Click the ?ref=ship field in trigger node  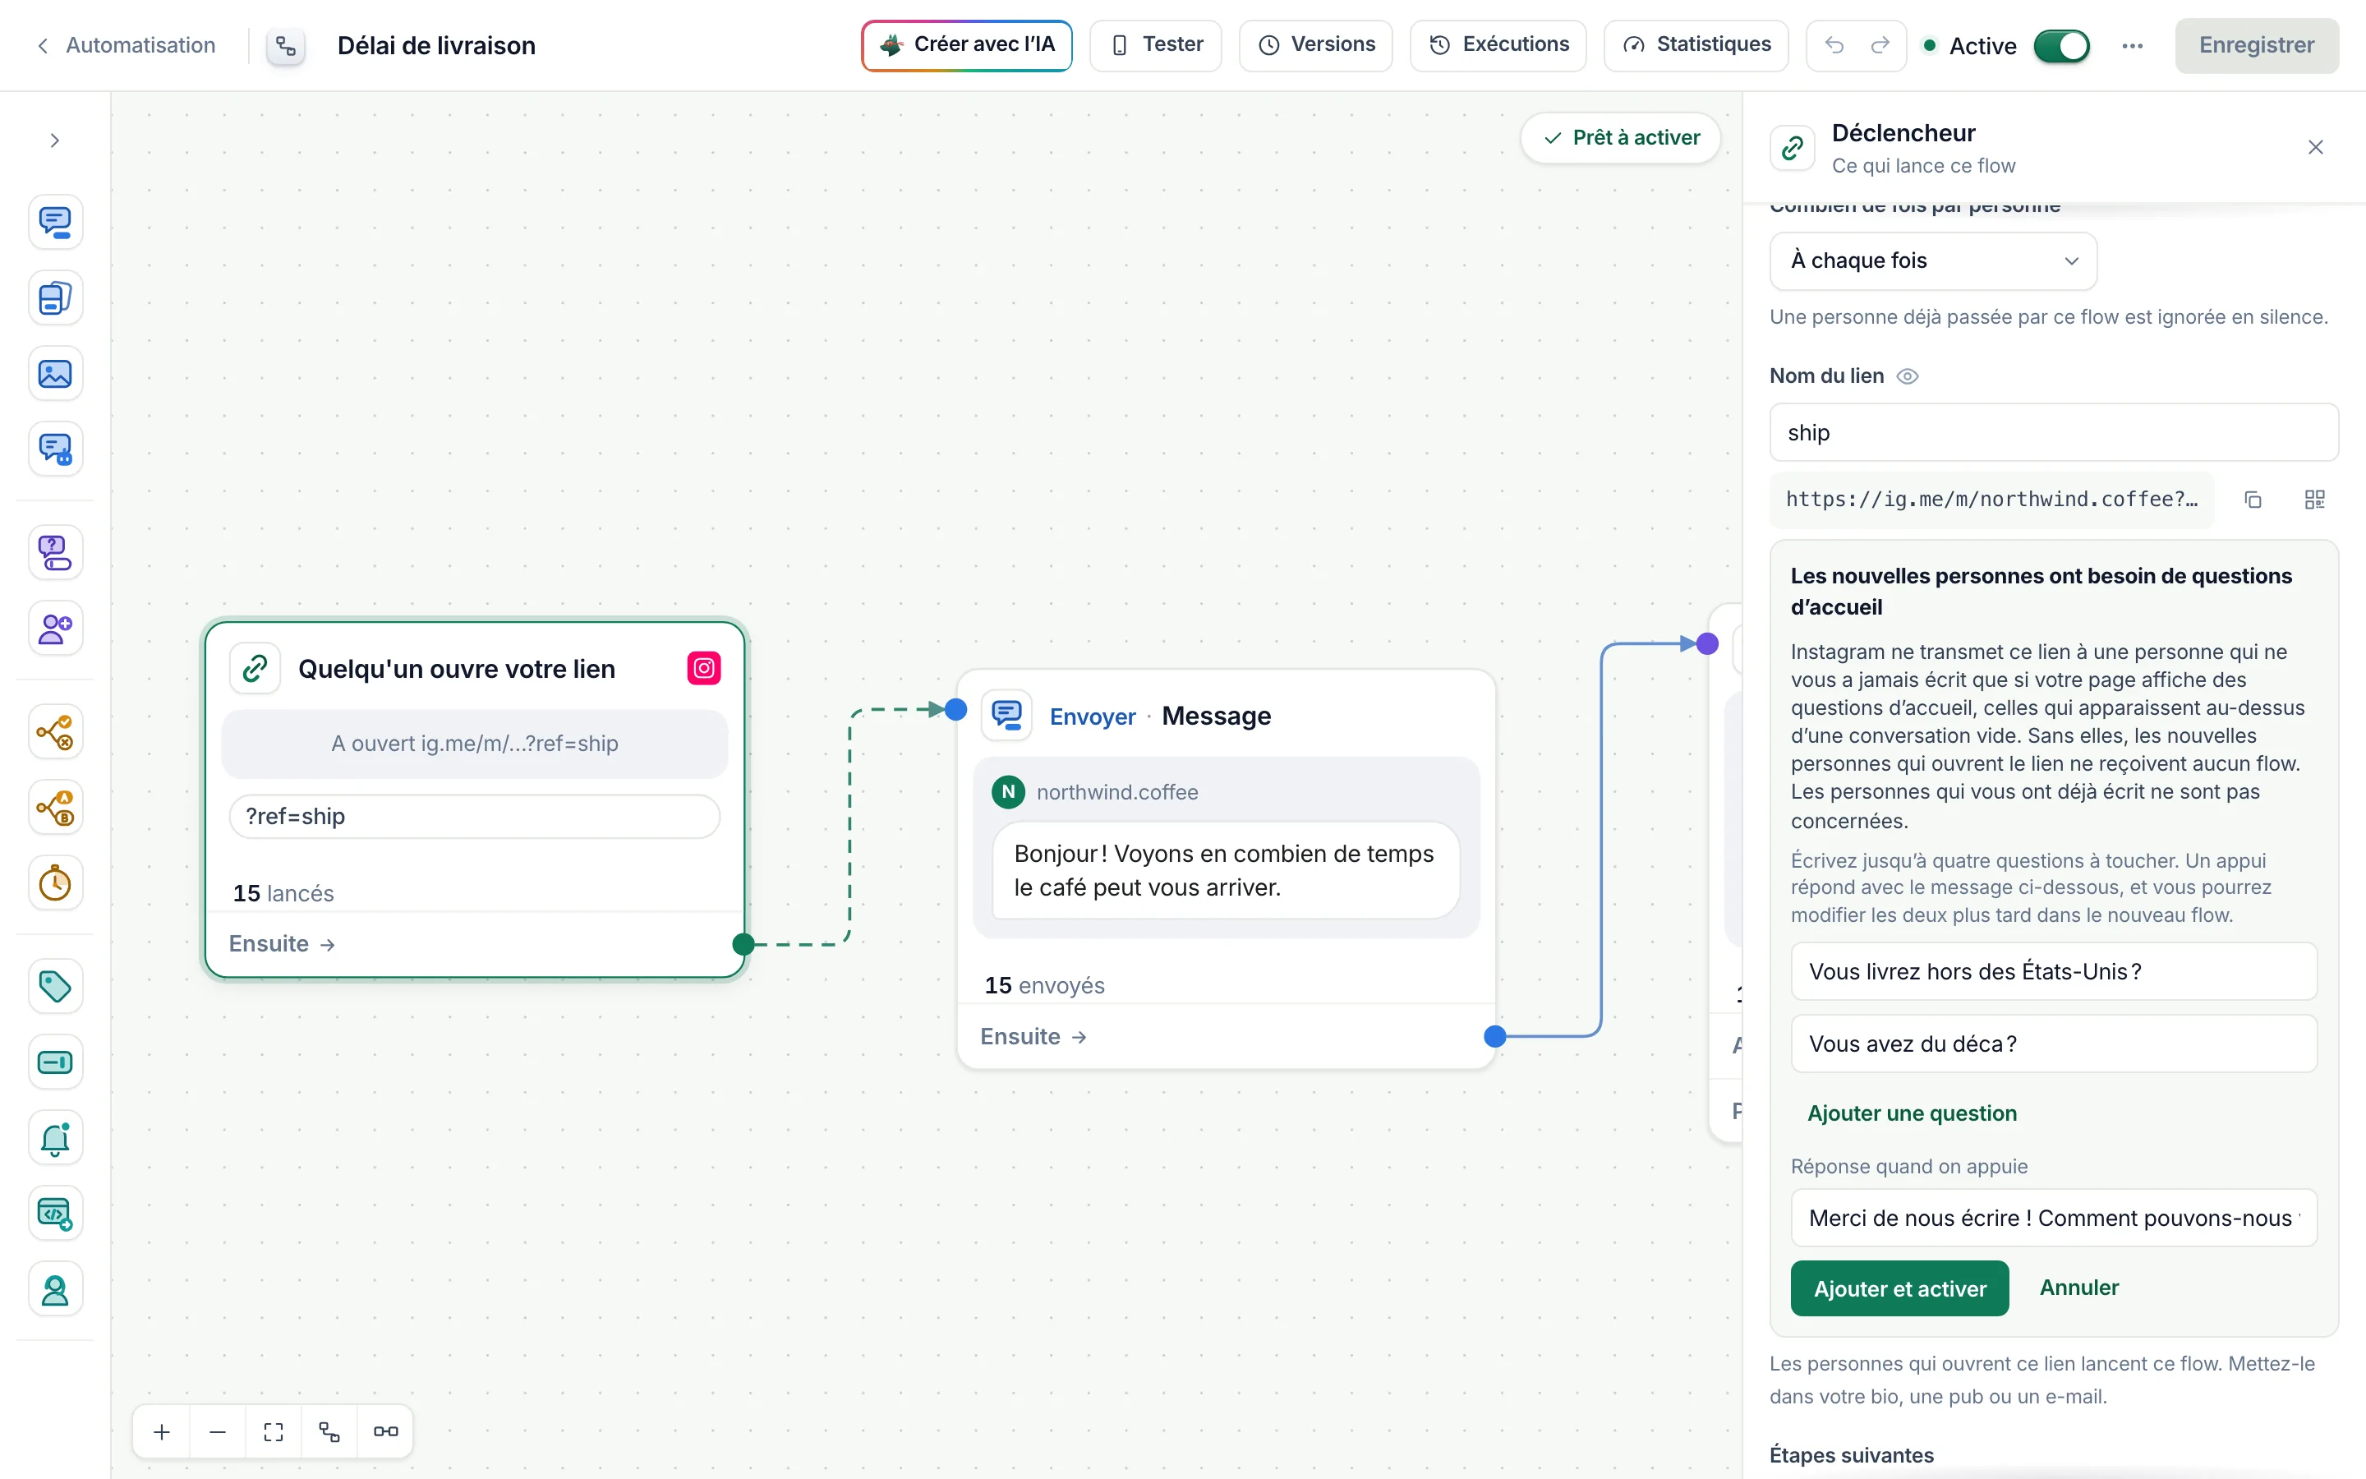tap(474, 817)
